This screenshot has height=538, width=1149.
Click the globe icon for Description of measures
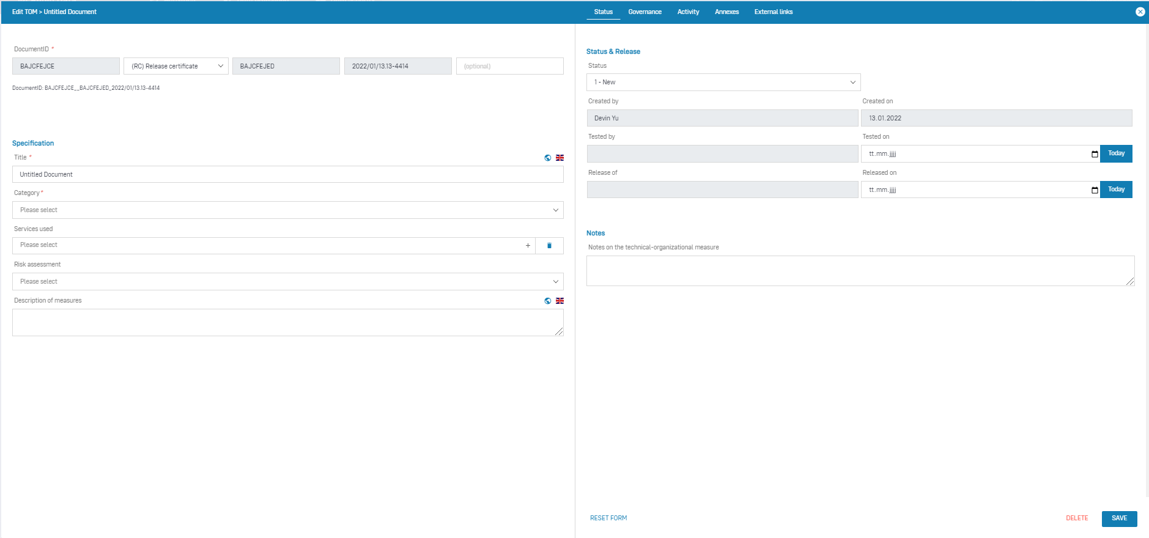(547, 301)
